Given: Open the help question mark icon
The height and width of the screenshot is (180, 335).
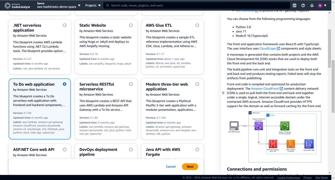Looking at the screenshot, I should point(303,5).
